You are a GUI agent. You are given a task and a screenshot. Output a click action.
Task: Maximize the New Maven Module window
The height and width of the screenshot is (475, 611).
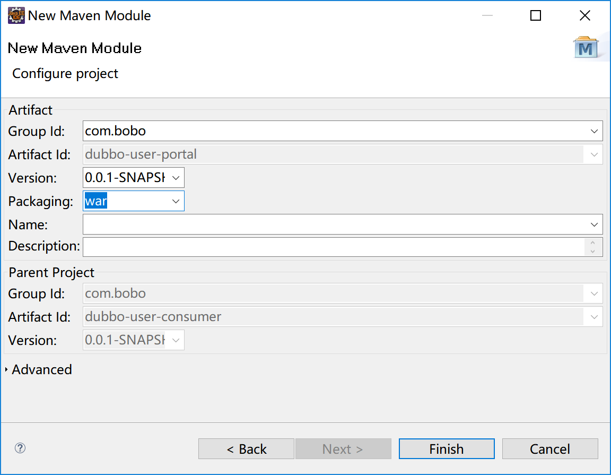coord(536,15)
